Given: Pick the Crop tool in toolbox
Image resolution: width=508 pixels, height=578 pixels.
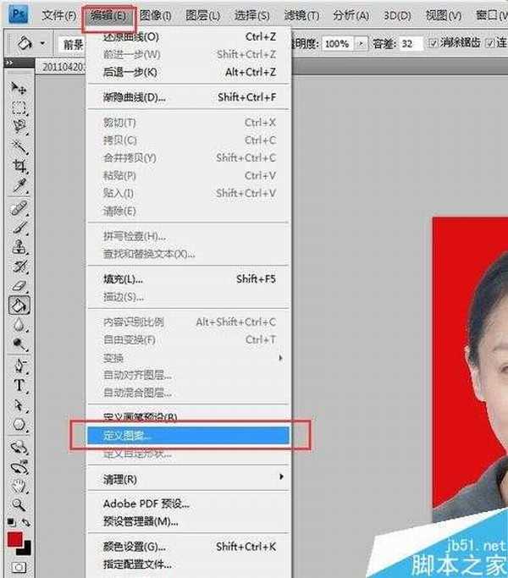Looking at the screenshot, I should click(19, 165).
